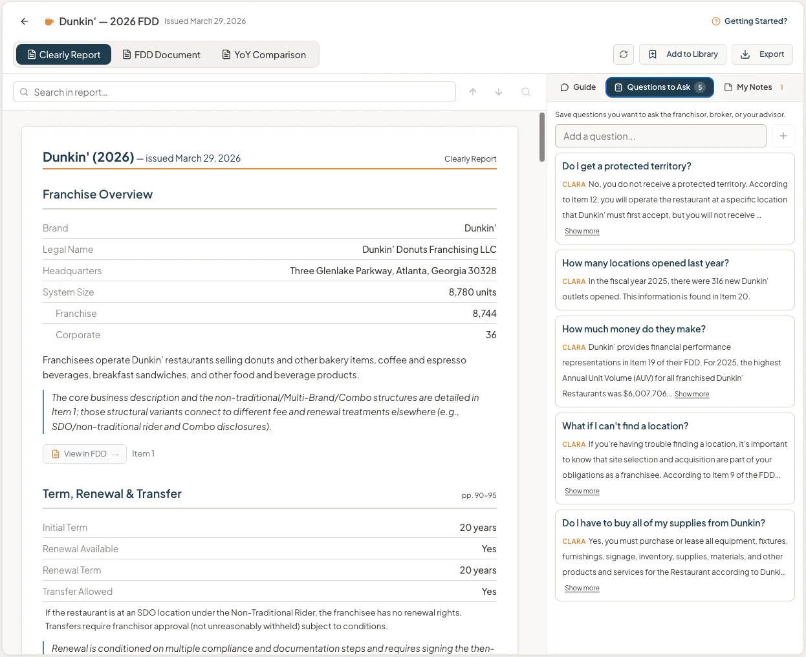Open 'Do I have to buy all supplies' question

point(664,523)
